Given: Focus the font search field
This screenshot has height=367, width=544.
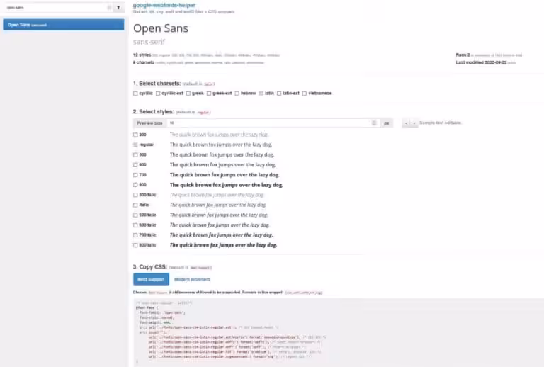Looking at the screenshot, I should pyautogui.click(x=57, y=7).
